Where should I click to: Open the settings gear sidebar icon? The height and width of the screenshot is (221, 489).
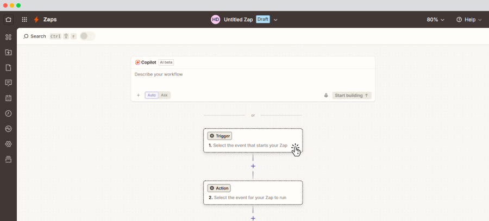(8, 144)
